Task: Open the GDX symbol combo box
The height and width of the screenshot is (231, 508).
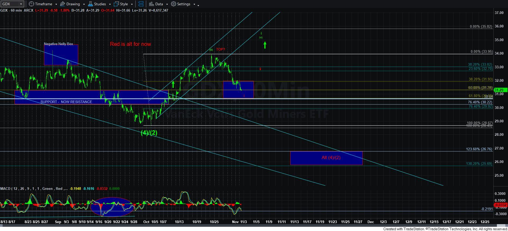Action: 12,4
